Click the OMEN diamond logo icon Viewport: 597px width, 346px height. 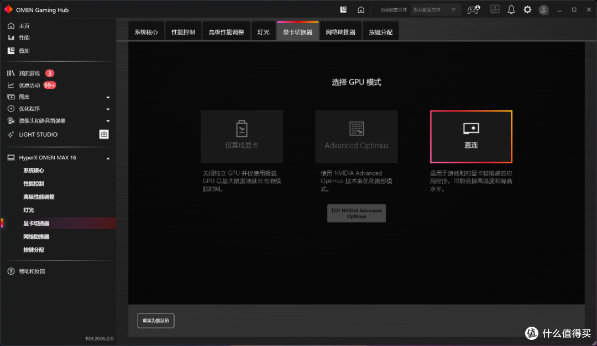tap(8, 9)
